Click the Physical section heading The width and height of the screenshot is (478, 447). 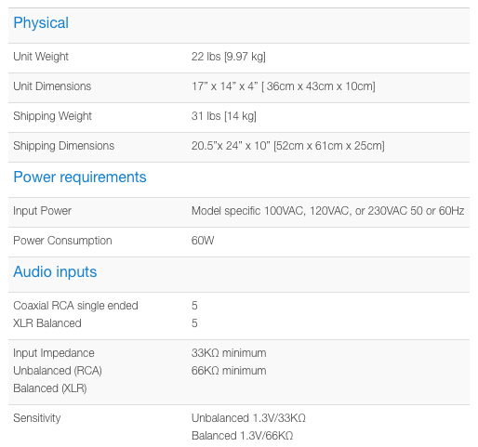(x=41, y=23)
